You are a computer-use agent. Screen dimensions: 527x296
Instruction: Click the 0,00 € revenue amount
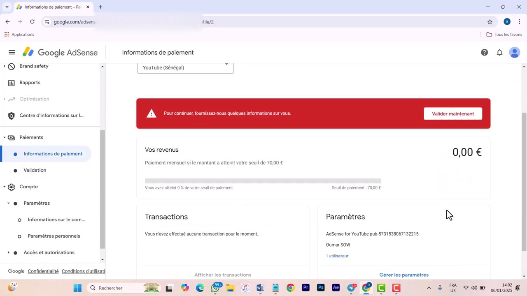pyautogui.click(x=467, y=152)
